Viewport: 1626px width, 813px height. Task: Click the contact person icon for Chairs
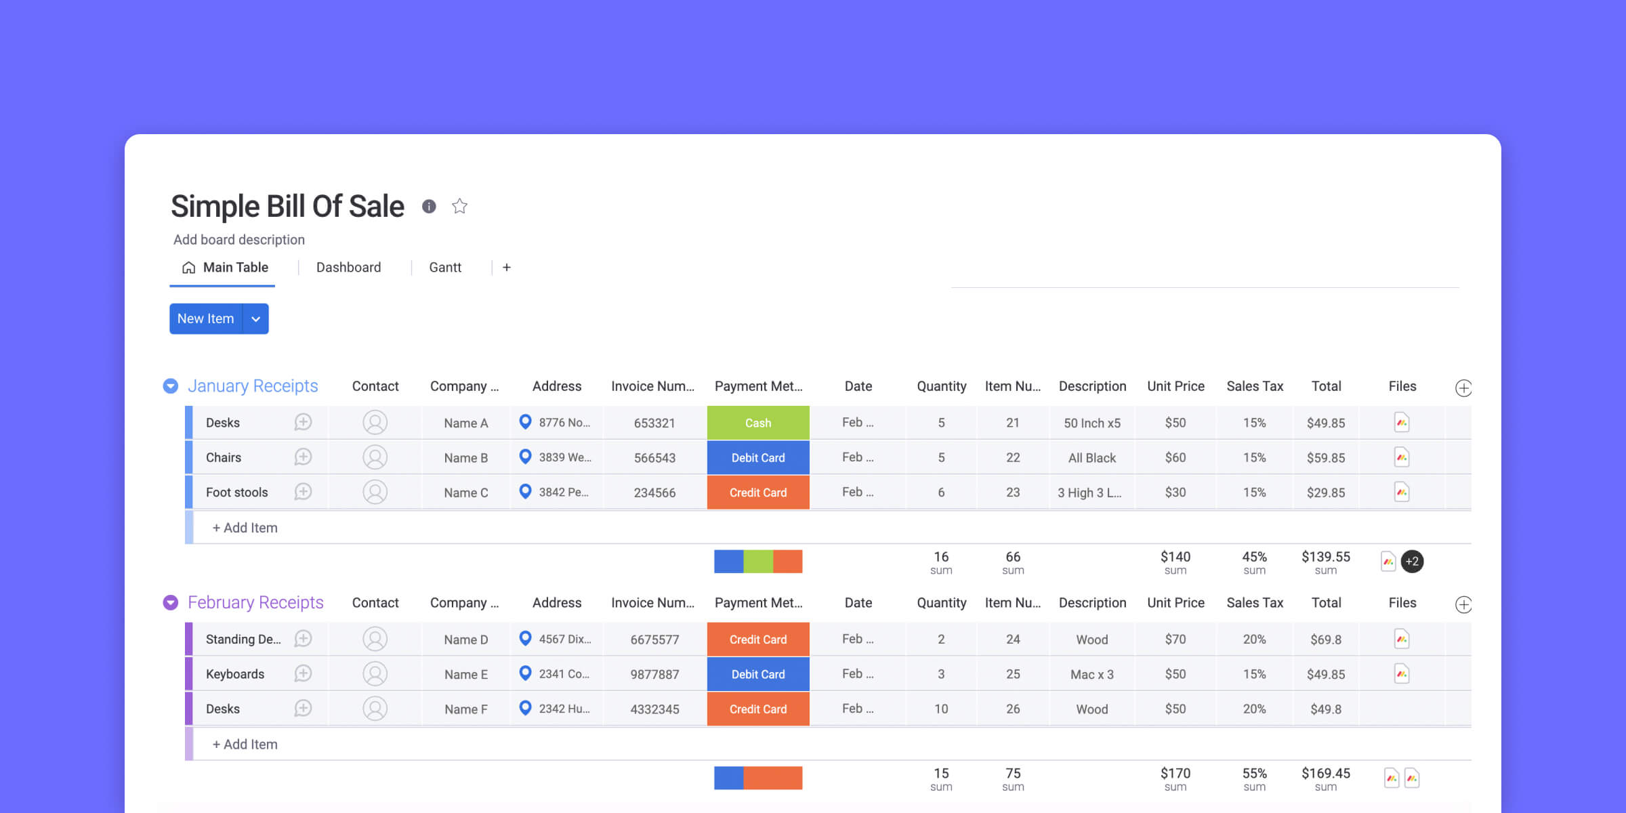tap(375, 457)
